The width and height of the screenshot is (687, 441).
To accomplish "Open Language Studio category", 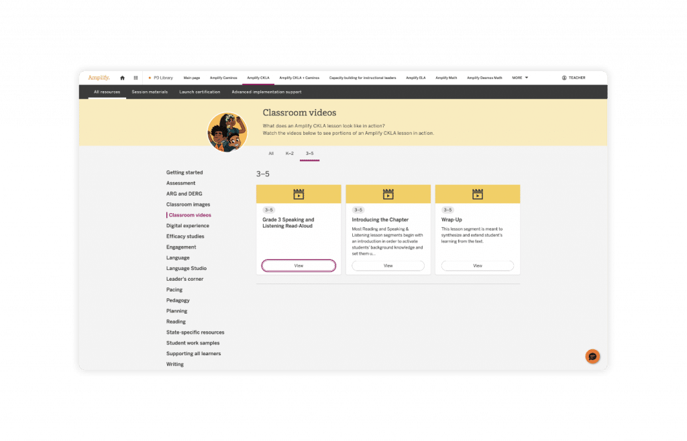I will tap(187, 268).
